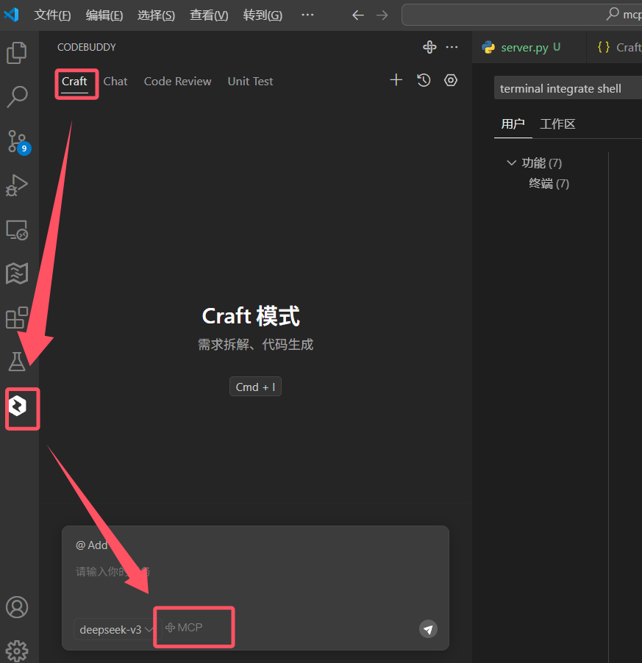Send the message with paper plane icon

tap(428, 629)
